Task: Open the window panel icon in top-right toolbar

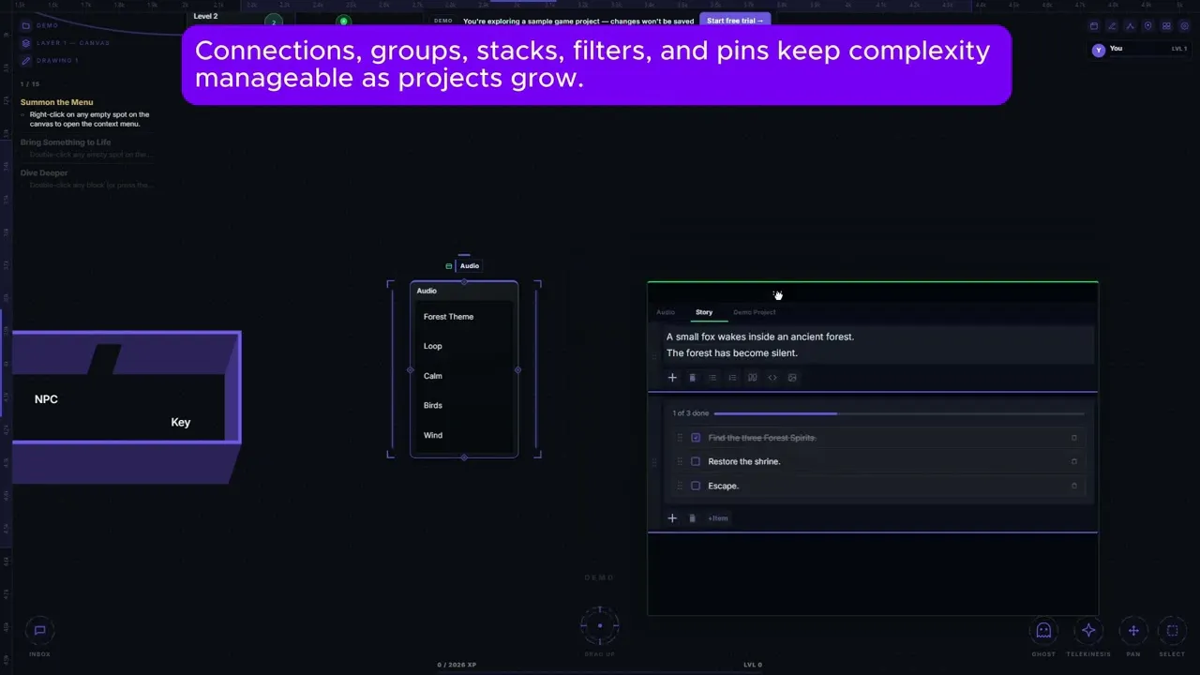Action: coord(1094,26)
